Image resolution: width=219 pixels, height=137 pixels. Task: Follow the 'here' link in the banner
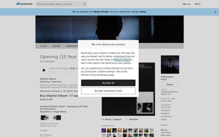(143, 12)
